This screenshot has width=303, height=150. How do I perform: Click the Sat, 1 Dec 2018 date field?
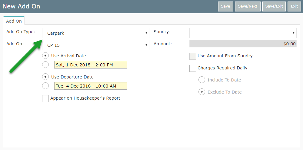90,65
